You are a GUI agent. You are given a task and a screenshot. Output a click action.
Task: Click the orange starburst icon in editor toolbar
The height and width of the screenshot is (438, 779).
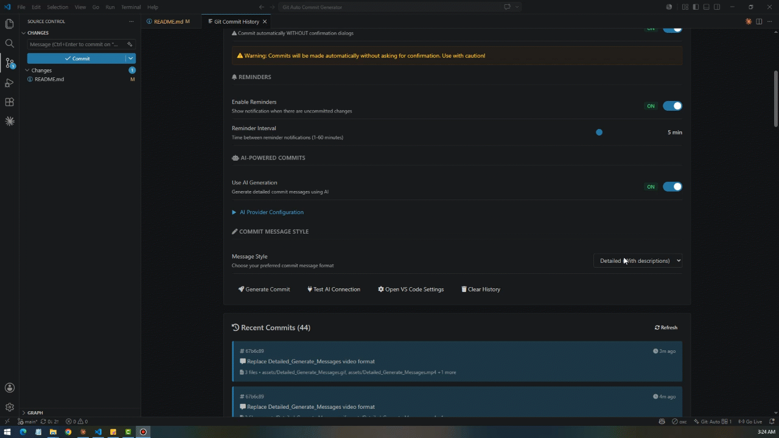click(749, 21)
